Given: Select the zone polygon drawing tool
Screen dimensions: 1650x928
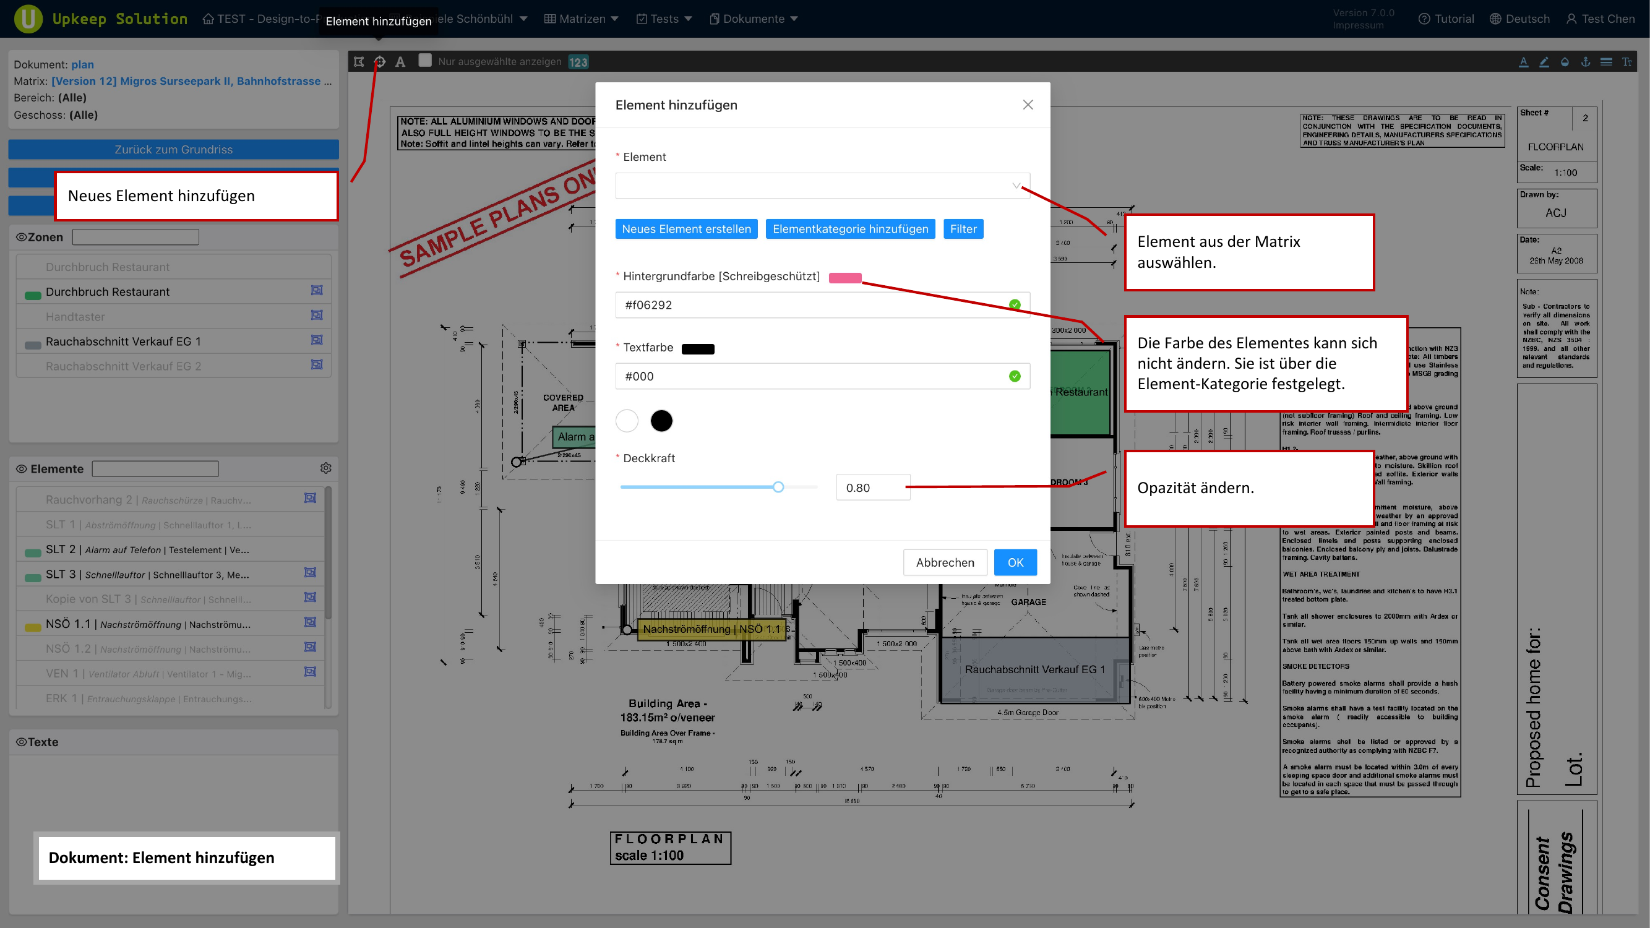Looking at the screenshot, I should click(359, 61).
